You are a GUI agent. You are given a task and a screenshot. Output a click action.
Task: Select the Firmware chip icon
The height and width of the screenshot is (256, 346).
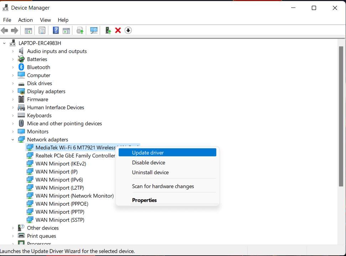(21, 99)
